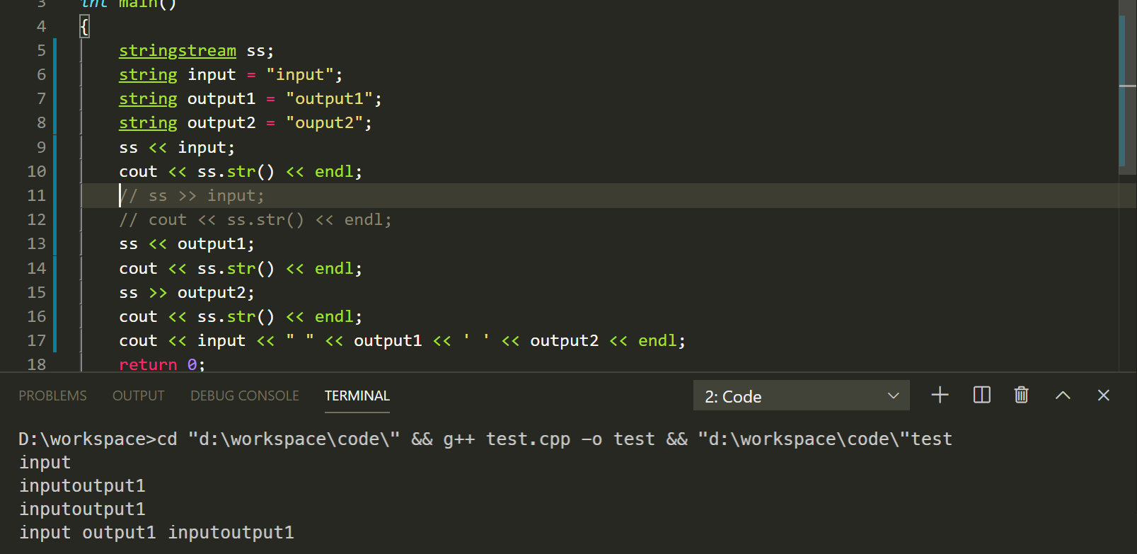Screen dimensions: 1137x554
Task: Close the terminal panel
Action: point(1103,395)
